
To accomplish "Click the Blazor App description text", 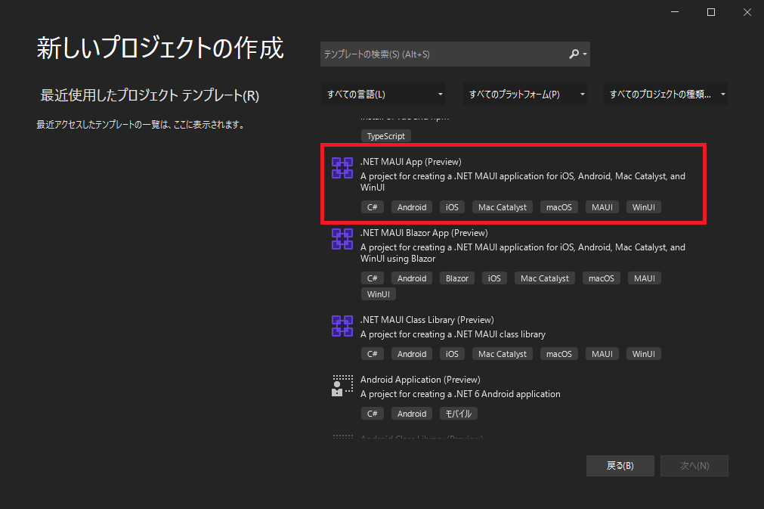I will click(x=523, y=253).
